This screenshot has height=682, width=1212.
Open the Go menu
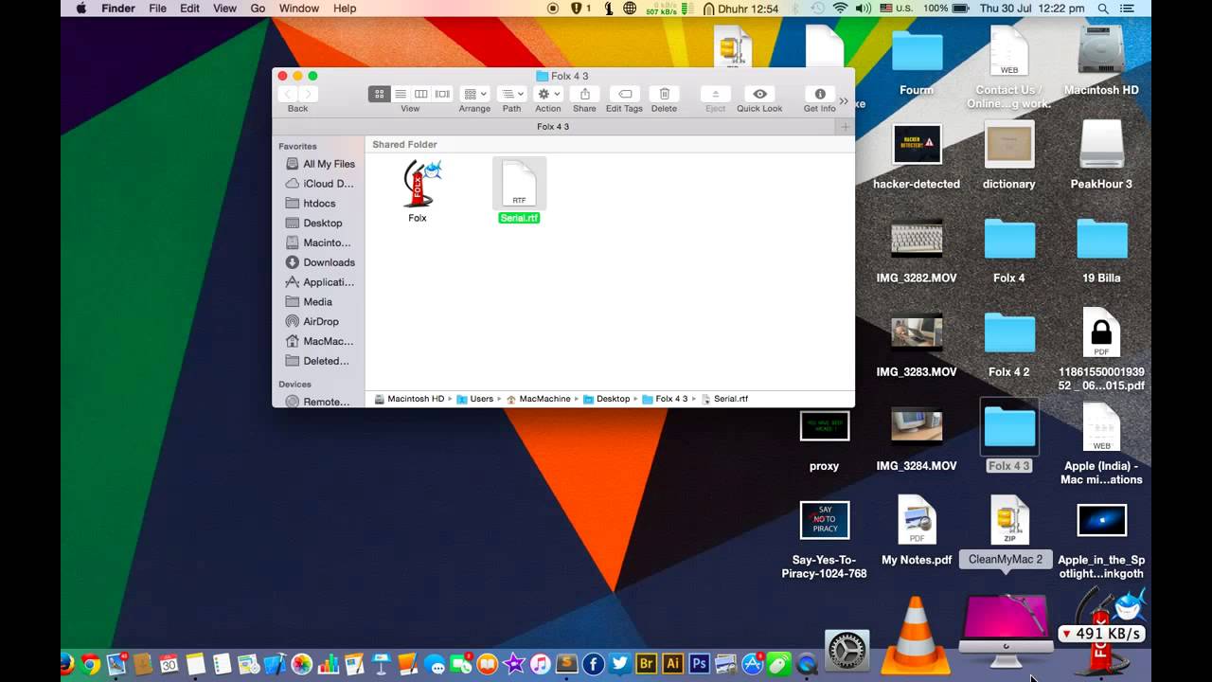click(x=258, y=9)
